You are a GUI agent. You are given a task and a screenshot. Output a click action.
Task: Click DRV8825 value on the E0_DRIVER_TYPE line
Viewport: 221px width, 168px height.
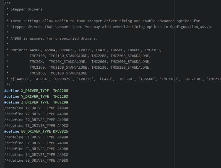[60, 131]
